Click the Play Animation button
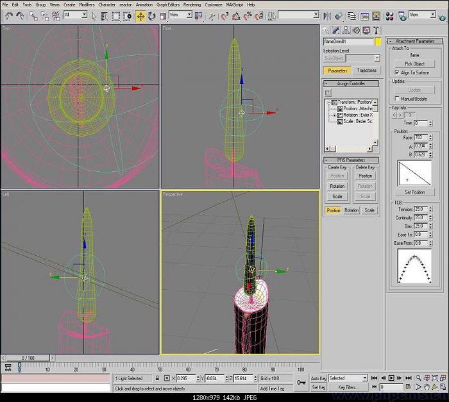449x402 pixels. tap(391, 378)
